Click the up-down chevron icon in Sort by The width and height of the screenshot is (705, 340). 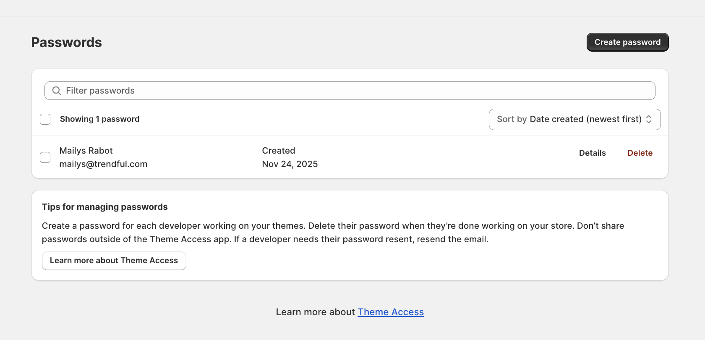coord(649,119)
